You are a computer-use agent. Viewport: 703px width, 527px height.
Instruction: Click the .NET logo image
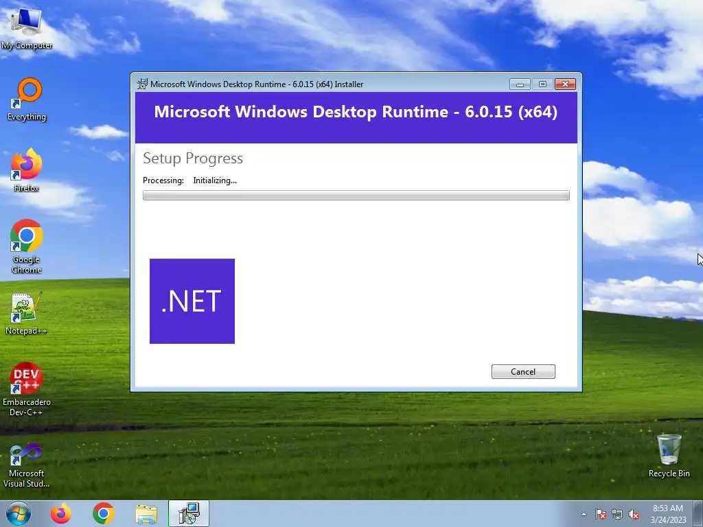(x=192, y=301)
